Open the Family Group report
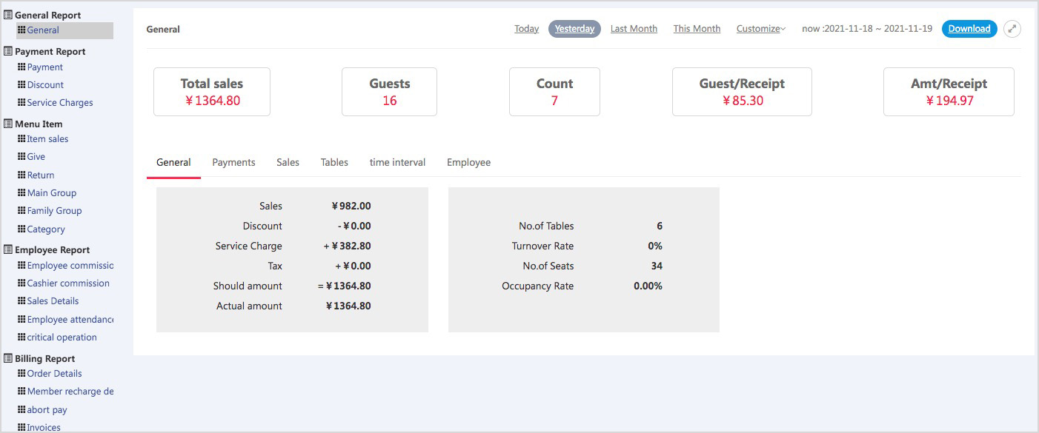The height and width of the screenshot is (433, 1039). point(54,211)
